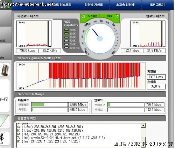Screen dimensions: 175x148
Task: Click the traceroute hop 7 line rt.bora.net
Action: tap(61, 138)
